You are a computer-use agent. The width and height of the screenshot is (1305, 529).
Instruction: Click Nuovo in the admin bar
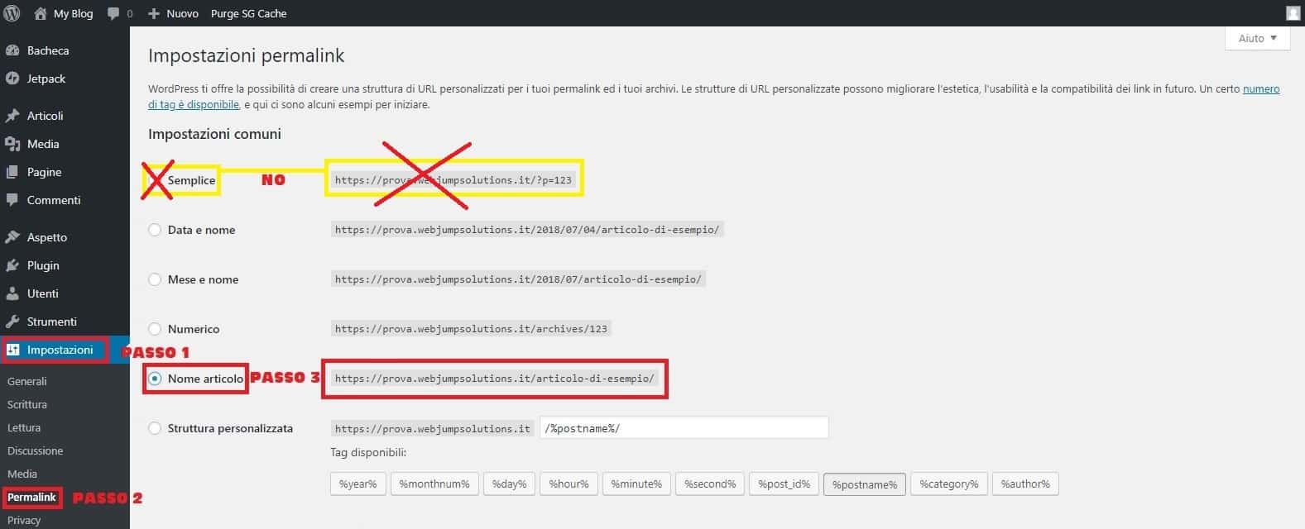click(x=182, y=13)
